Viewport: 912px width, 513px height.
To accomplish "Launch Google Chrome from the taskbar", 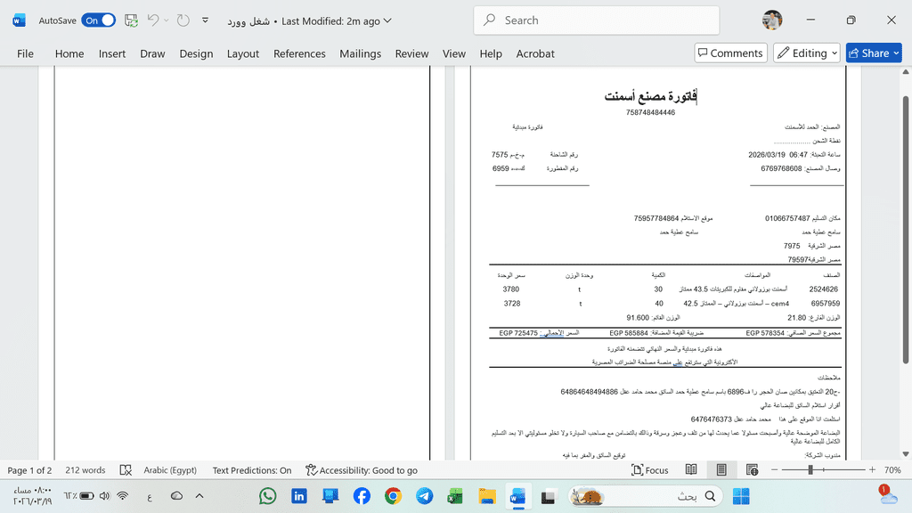I will tap(393, 496).
